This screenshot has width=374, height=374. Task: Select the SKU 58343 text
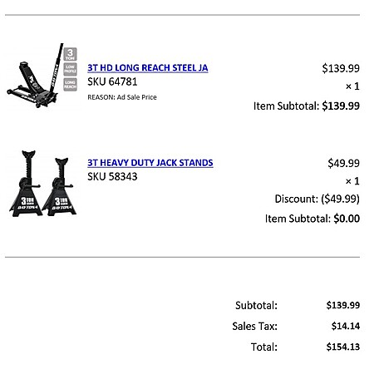pos(112,176)
